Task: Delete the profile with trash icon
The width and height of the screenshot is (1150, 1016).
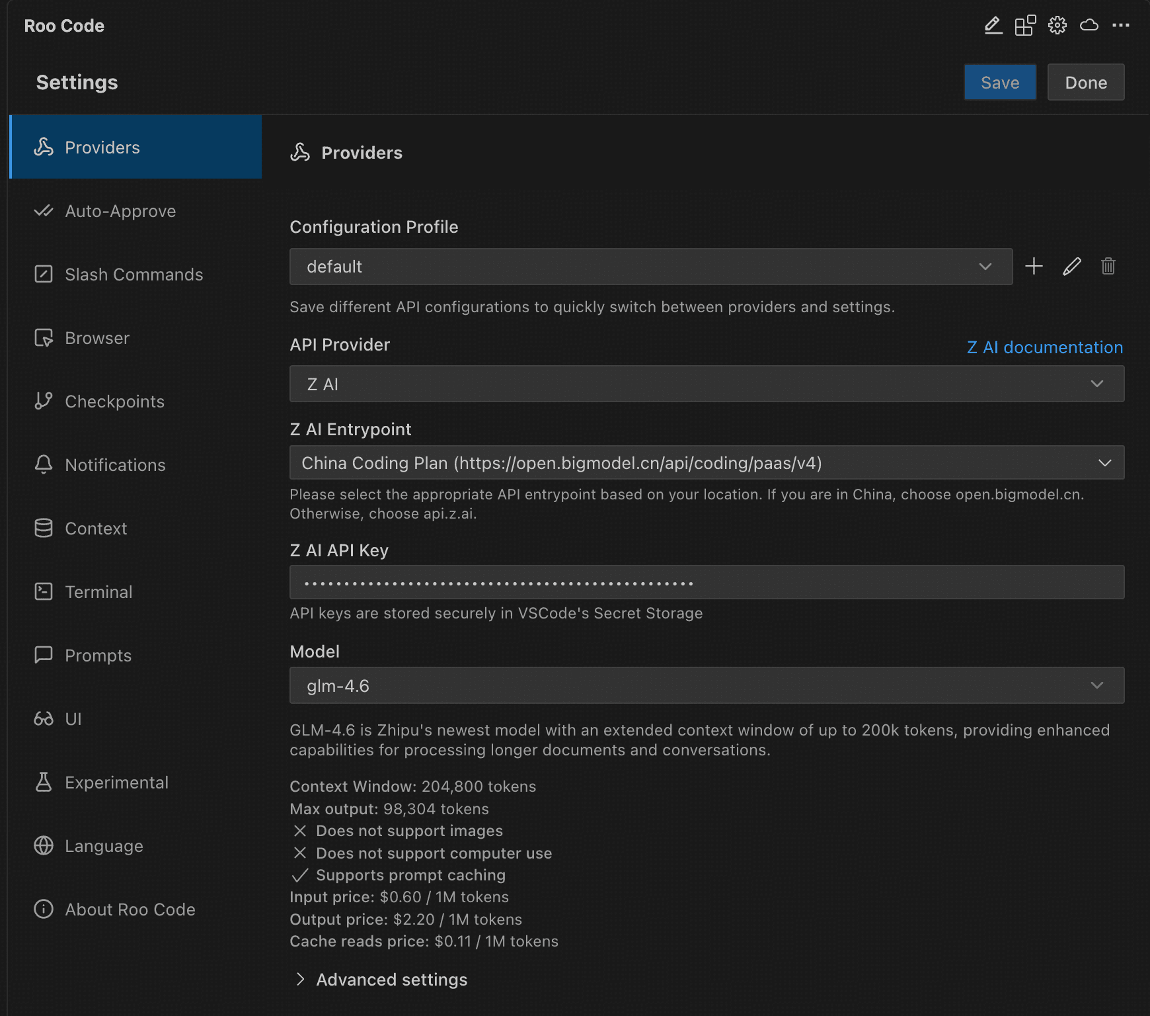Action: [x=1108, y=267]
